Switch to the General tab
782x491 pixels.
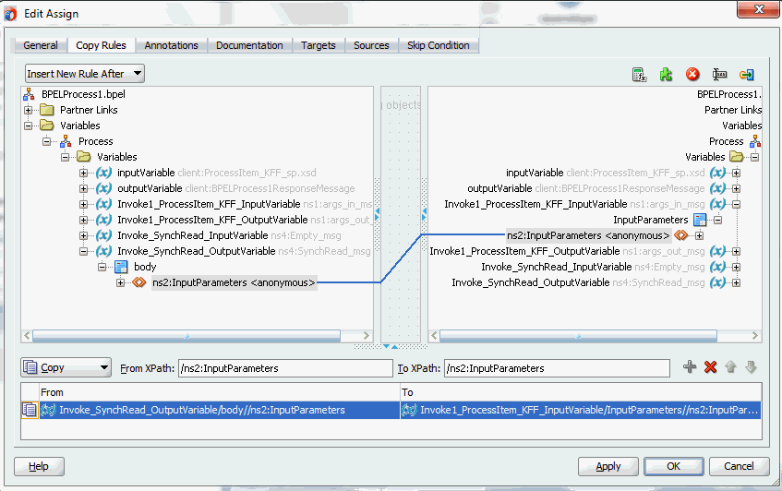tap(41, 45)
